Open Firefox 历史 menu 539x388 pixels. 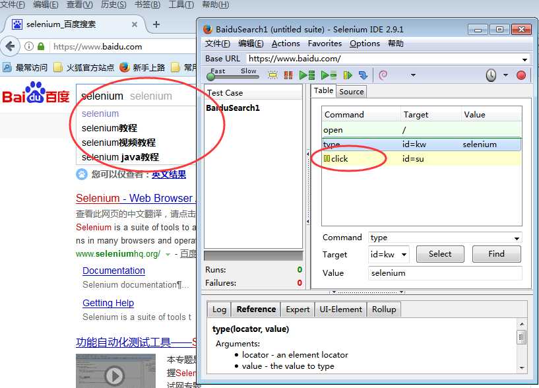(x=113, y=5)
